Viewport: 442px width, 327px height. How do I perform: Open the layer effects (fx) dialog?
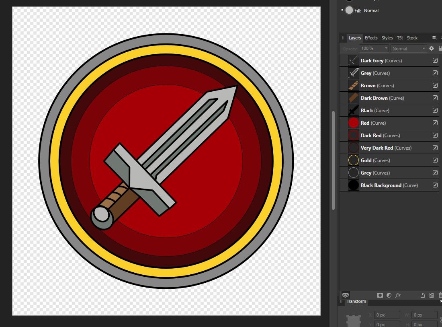[x=398, y=295]
